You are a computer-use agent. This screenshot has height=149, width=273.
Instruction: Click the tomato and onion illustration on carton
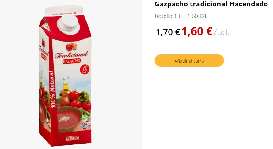pyautogui.click(x=71, y=46)
